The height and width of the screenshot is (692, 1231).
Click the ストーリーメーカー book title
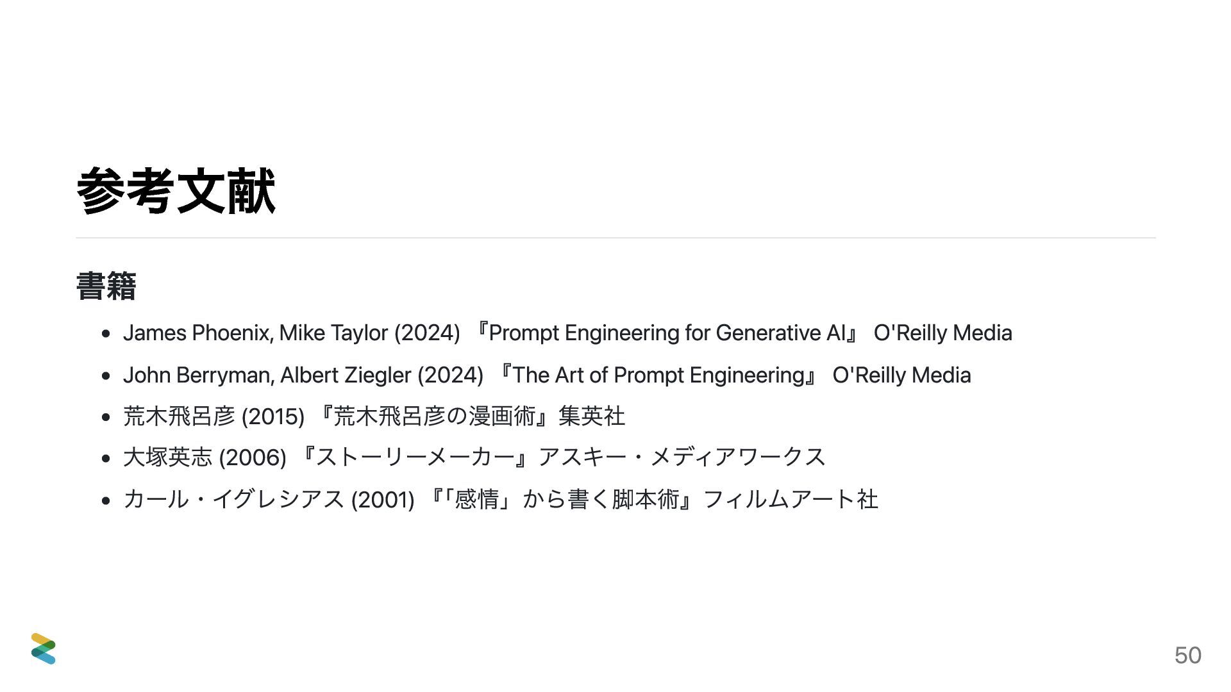click(415, 457)
